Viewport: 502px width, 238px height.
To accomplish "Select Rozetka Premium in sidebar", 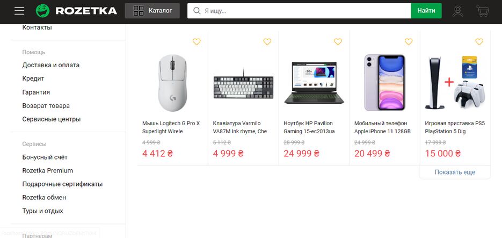I will 48,171.
